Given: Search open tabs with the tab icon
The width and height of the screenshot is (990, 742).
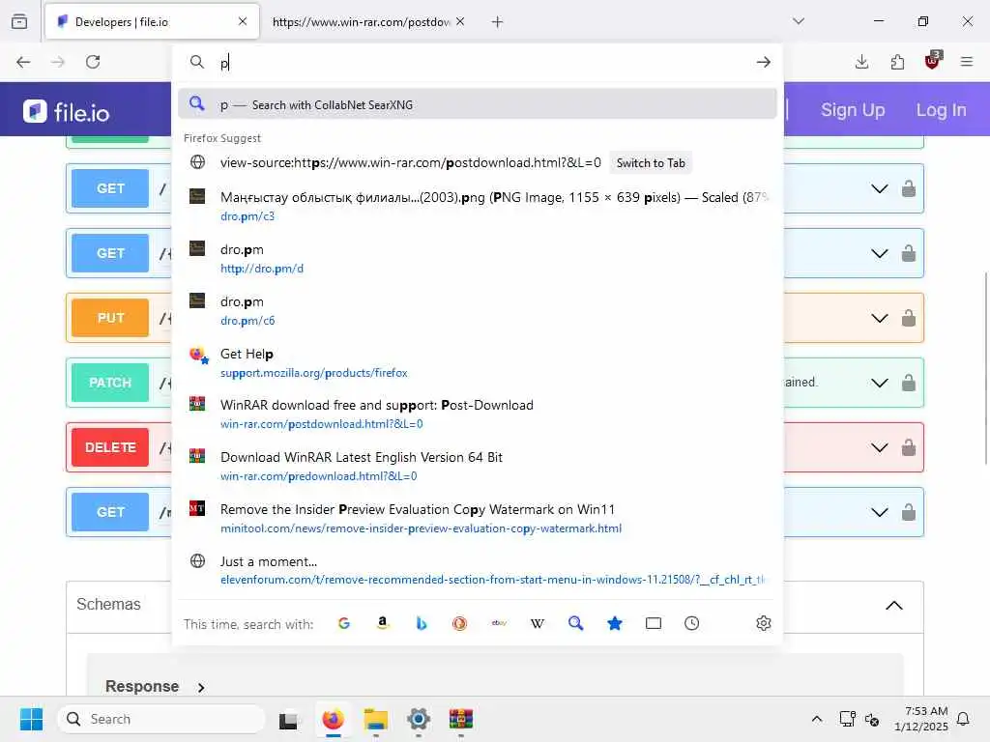Looking at the screenshot, I should coord(654,623).
